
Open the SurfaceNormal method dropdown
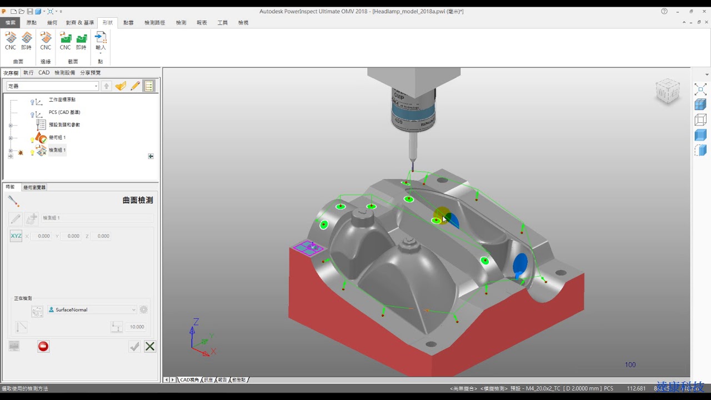(92, 309)
